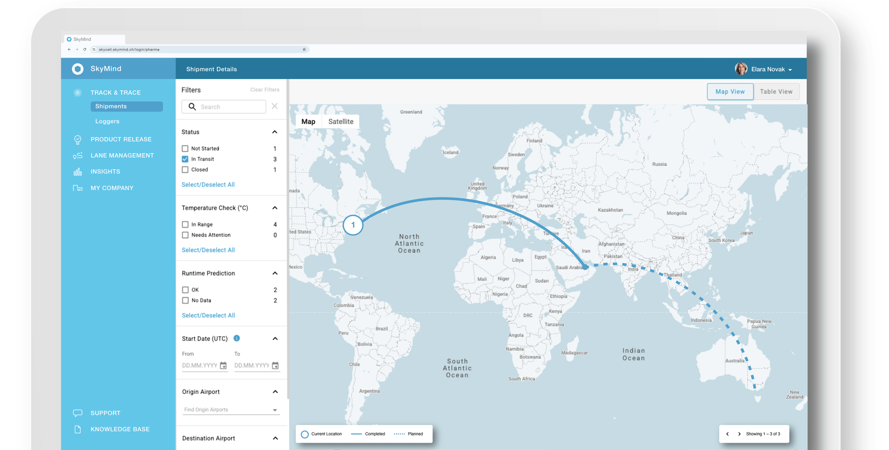889x450 pixels.
Task: Check the Needs Attention temperature filter
Action: 185,235
